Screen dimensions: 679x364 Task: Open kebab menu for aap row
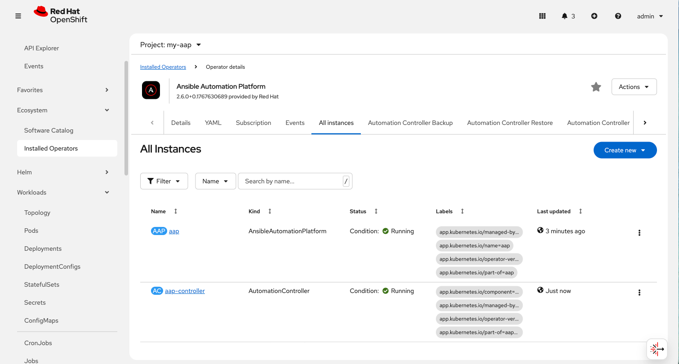[x=639, y=233]
